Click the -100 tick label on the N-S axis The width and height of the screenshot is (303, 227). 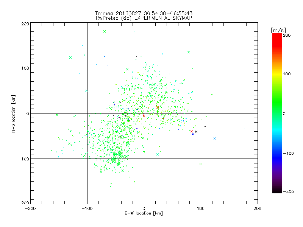24,159
